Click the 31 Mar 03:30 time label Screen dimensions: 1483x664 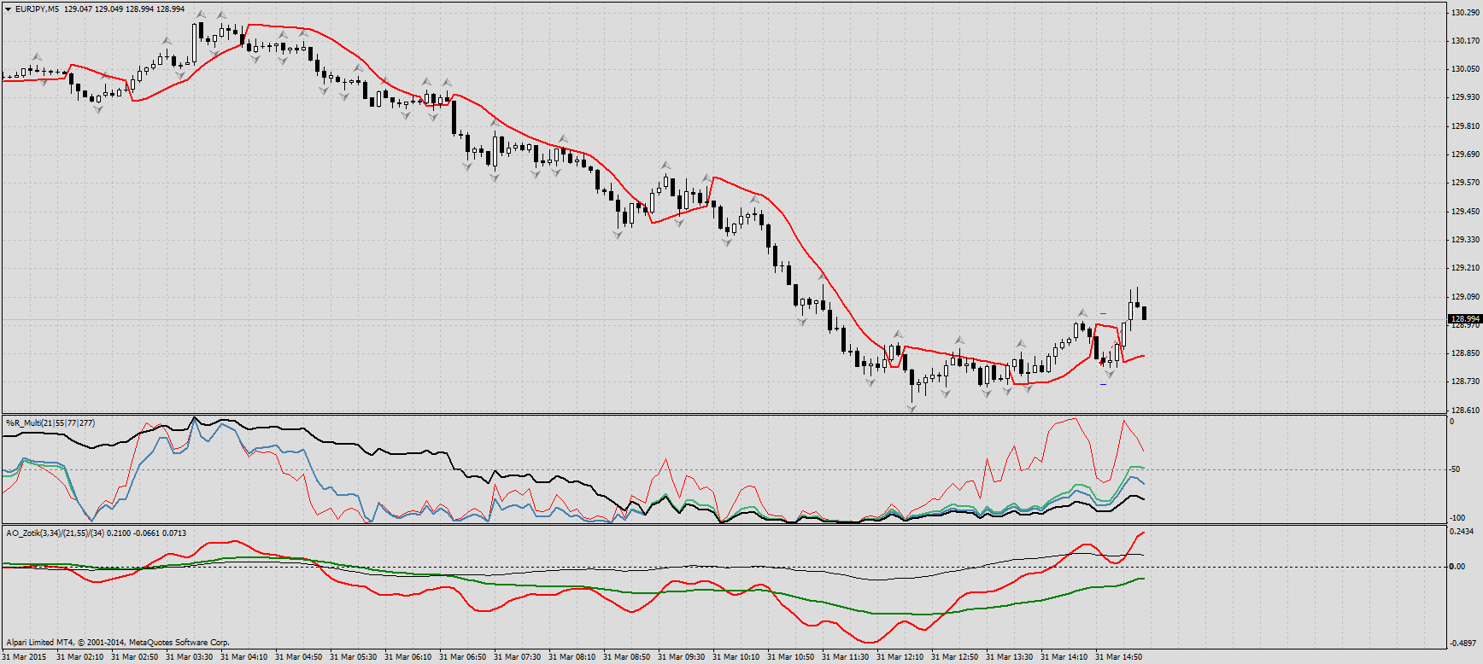click(x=190, y=657)
